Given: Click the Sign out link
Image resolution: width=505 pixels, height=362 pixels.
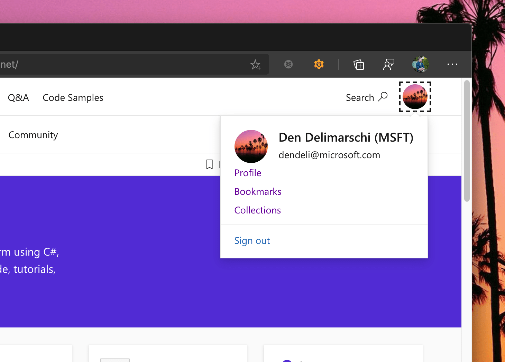Looking at the screenshot, I should point(252,241).
